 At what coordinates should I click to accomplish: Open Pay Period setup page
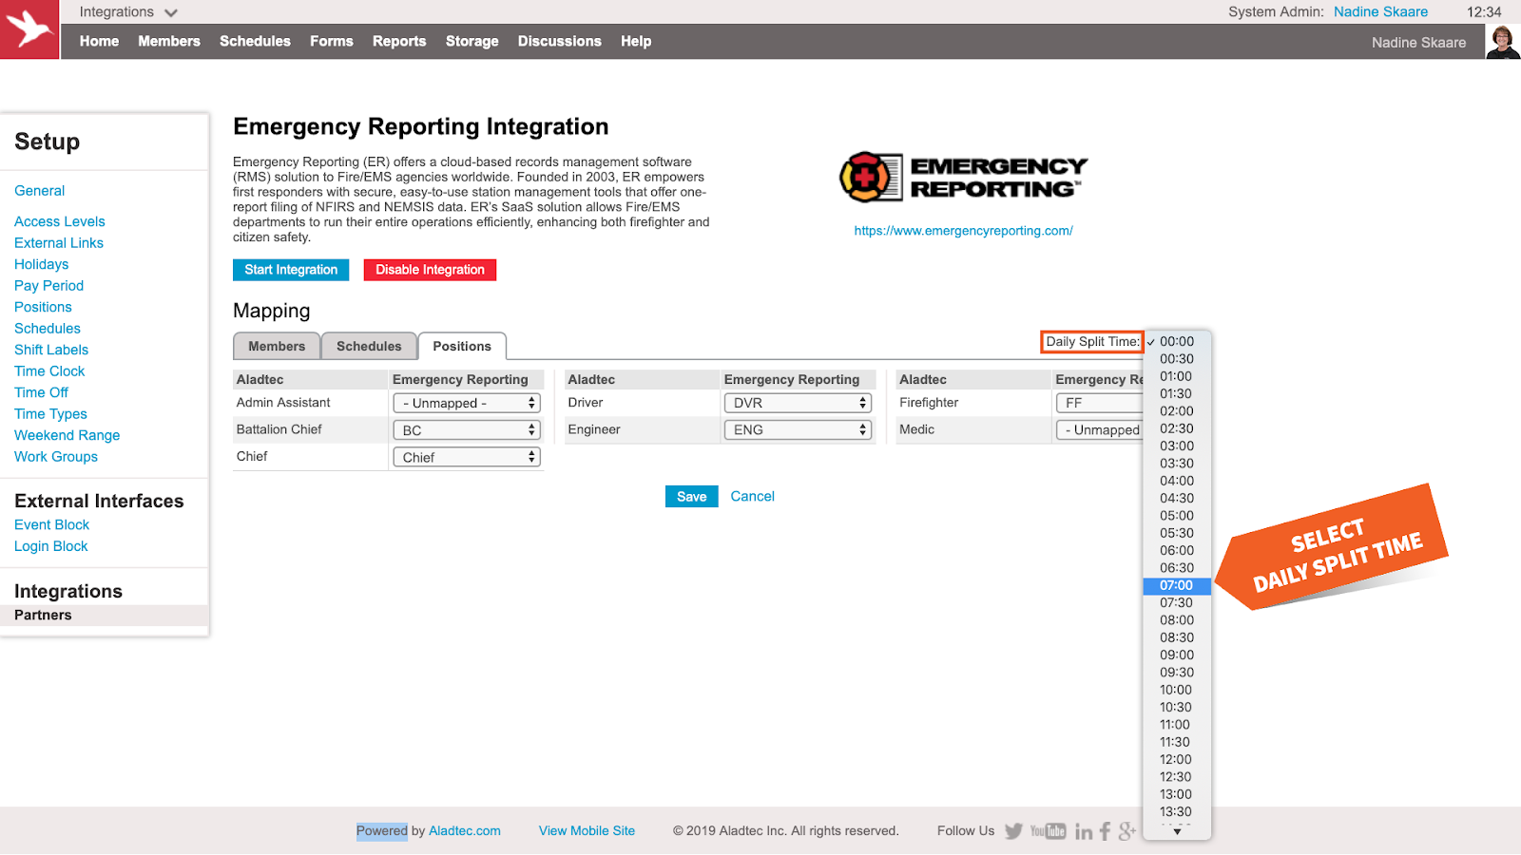click(49, 286)
